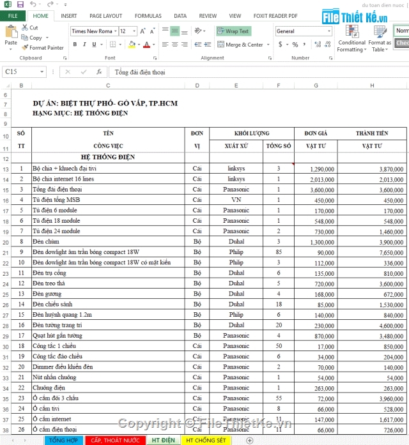Click the Cut scissors icon
409x445 pixels.
[x=25, y=27]
